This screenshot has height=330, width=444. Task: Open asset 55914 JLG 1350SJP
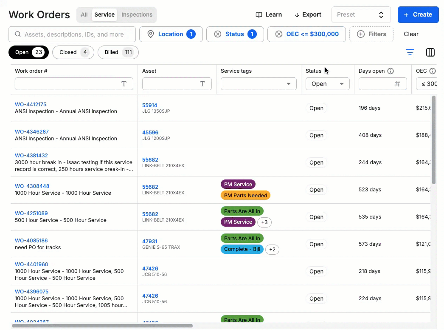click(x=149, y=105)
